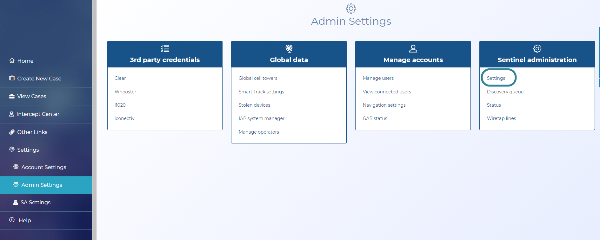Open Sentinel administration Settings link
Screen dimensions: 600x240
coord(496,78)
